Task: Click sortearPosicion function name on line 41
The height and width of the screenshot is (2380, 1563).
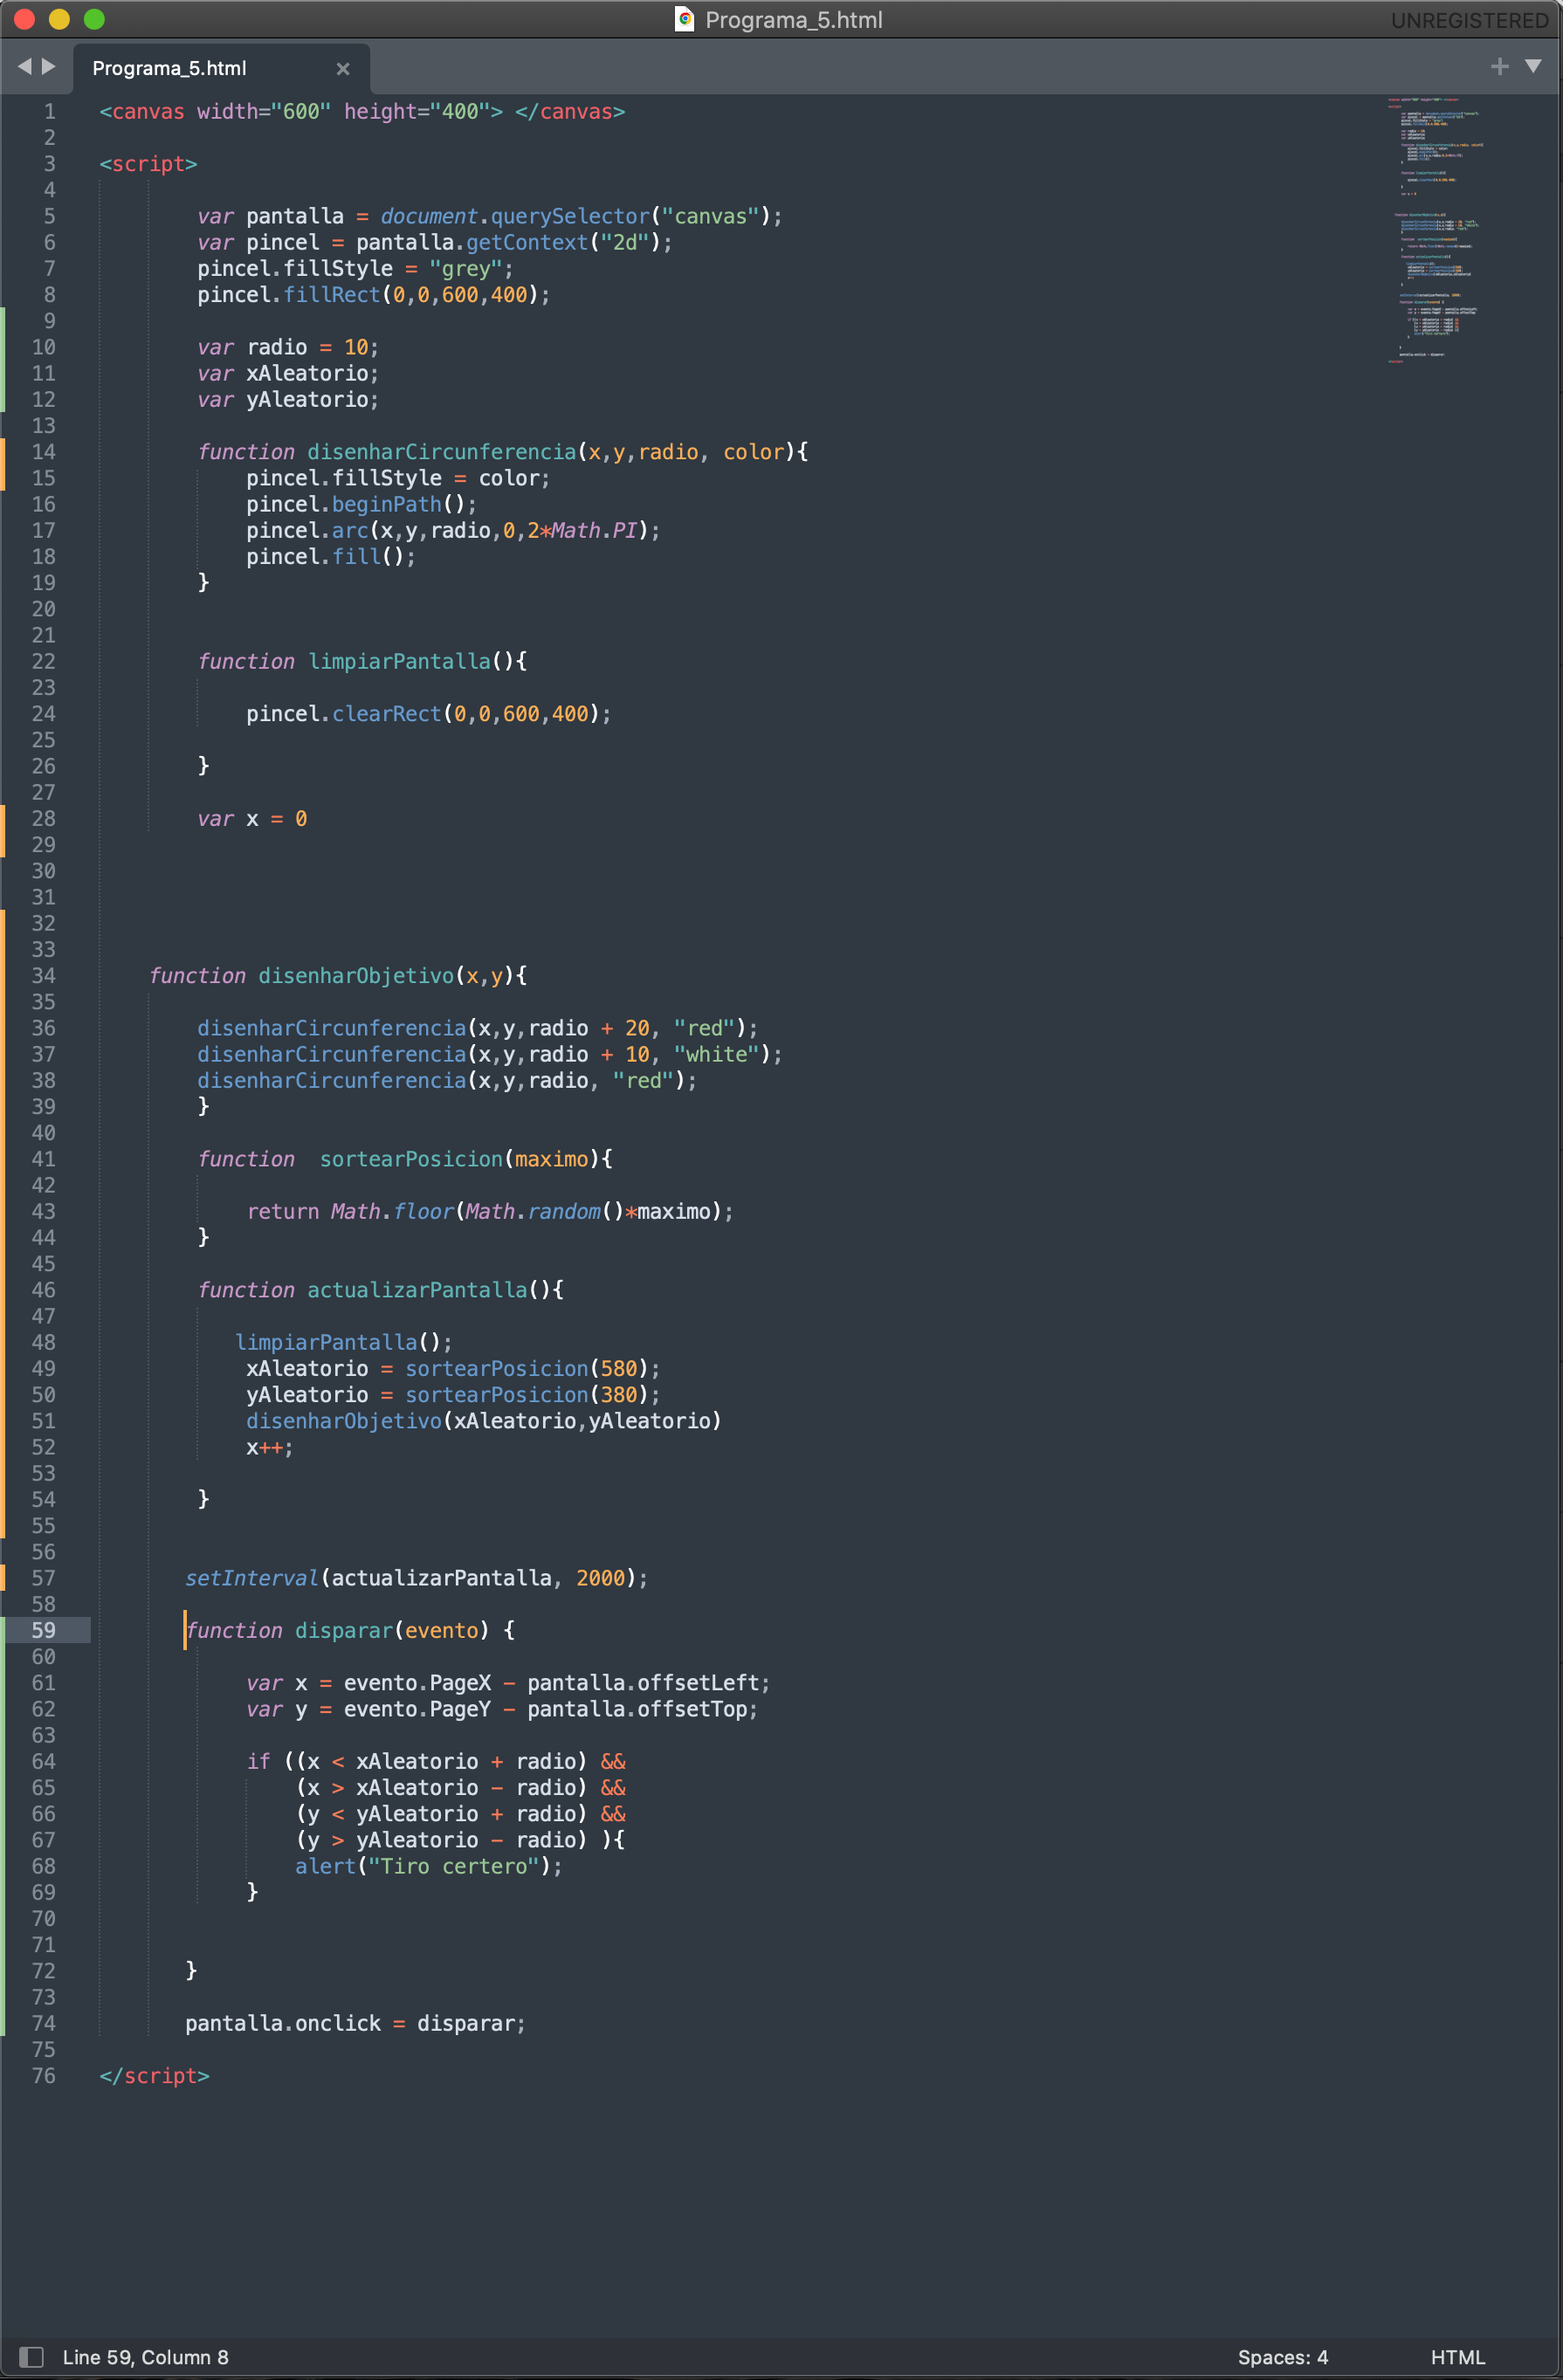Action: [x=411, y=1159]
